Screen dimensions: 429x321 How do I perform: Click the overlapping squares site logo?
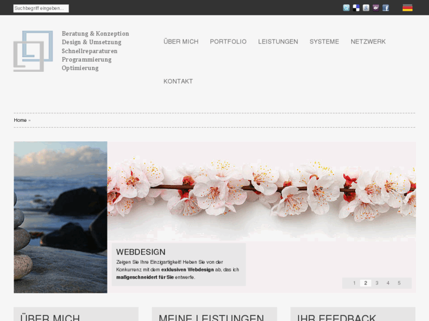click(33, 51)
